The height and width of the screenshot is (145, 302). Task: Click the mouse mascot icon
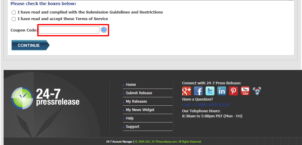[x=257, y=91]
